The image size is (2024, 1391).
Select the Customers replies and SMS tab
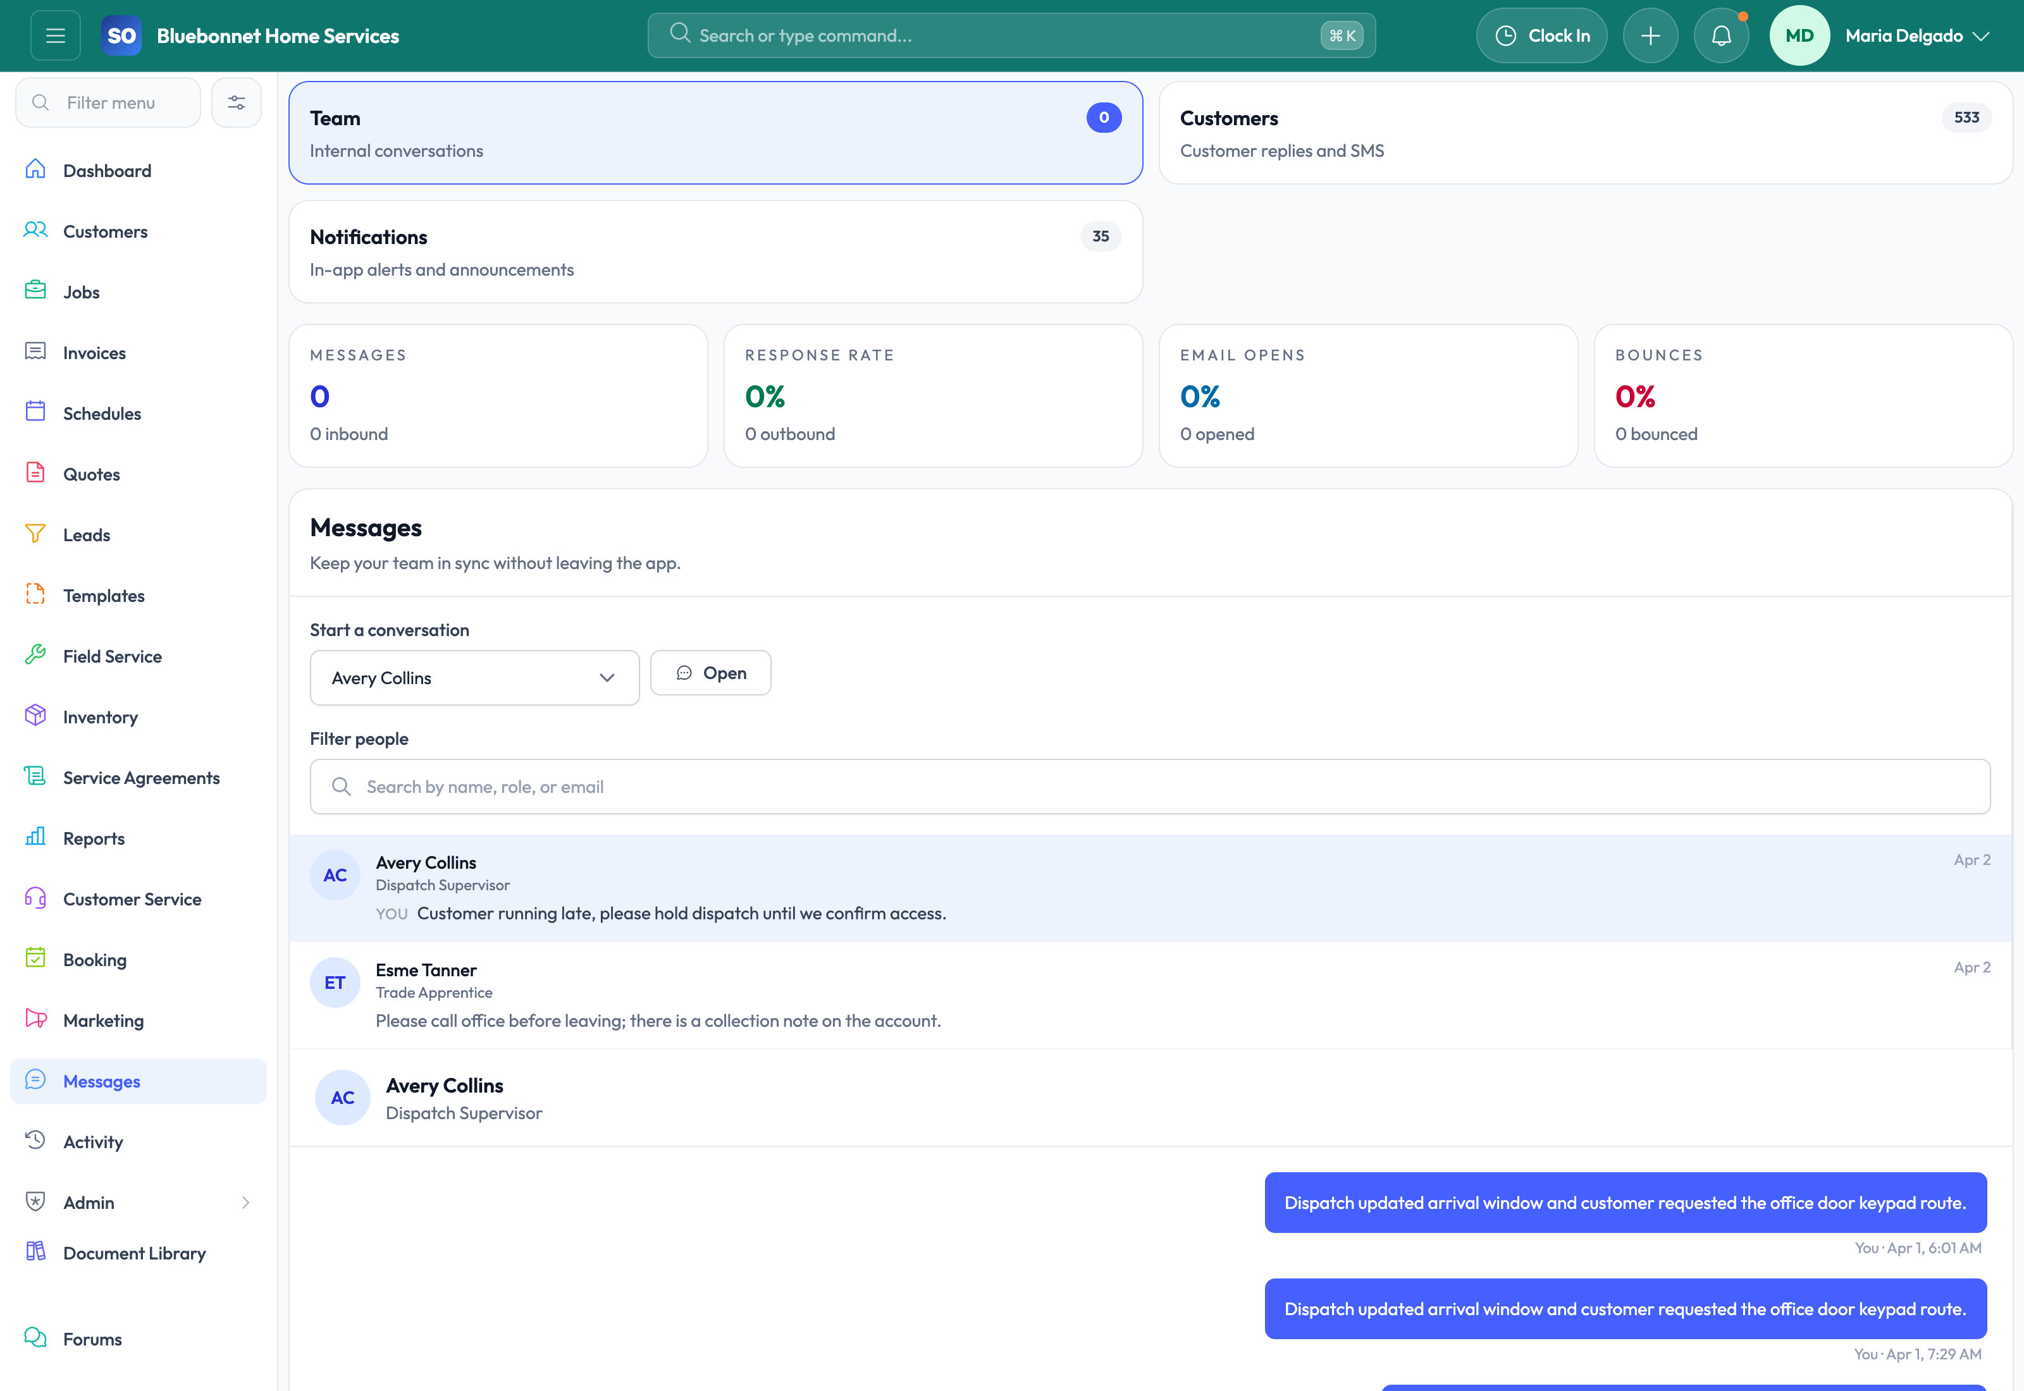[1586, 133]
